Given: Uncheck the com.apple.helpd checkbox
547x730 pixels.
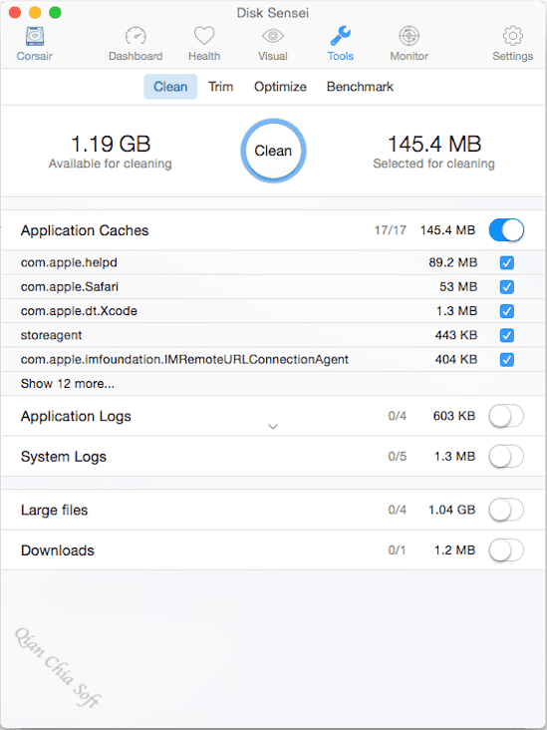Looking at the screenshot, I should pos(506,263).
